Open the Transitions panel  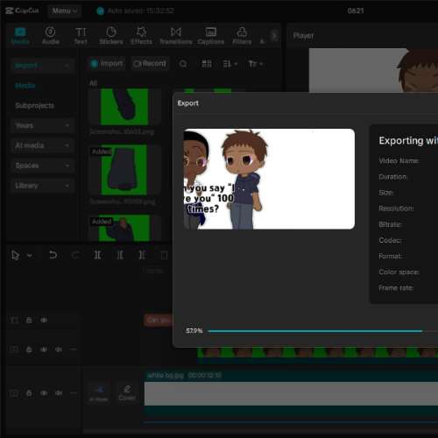176,36
